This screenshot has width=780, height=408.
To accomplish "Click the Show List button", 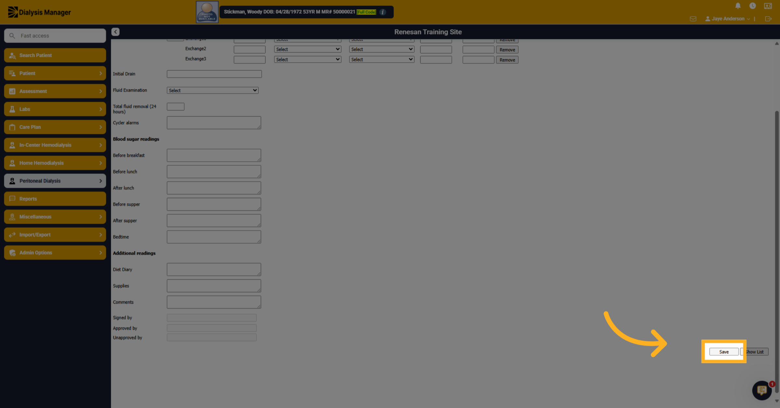I will point(754,352).
